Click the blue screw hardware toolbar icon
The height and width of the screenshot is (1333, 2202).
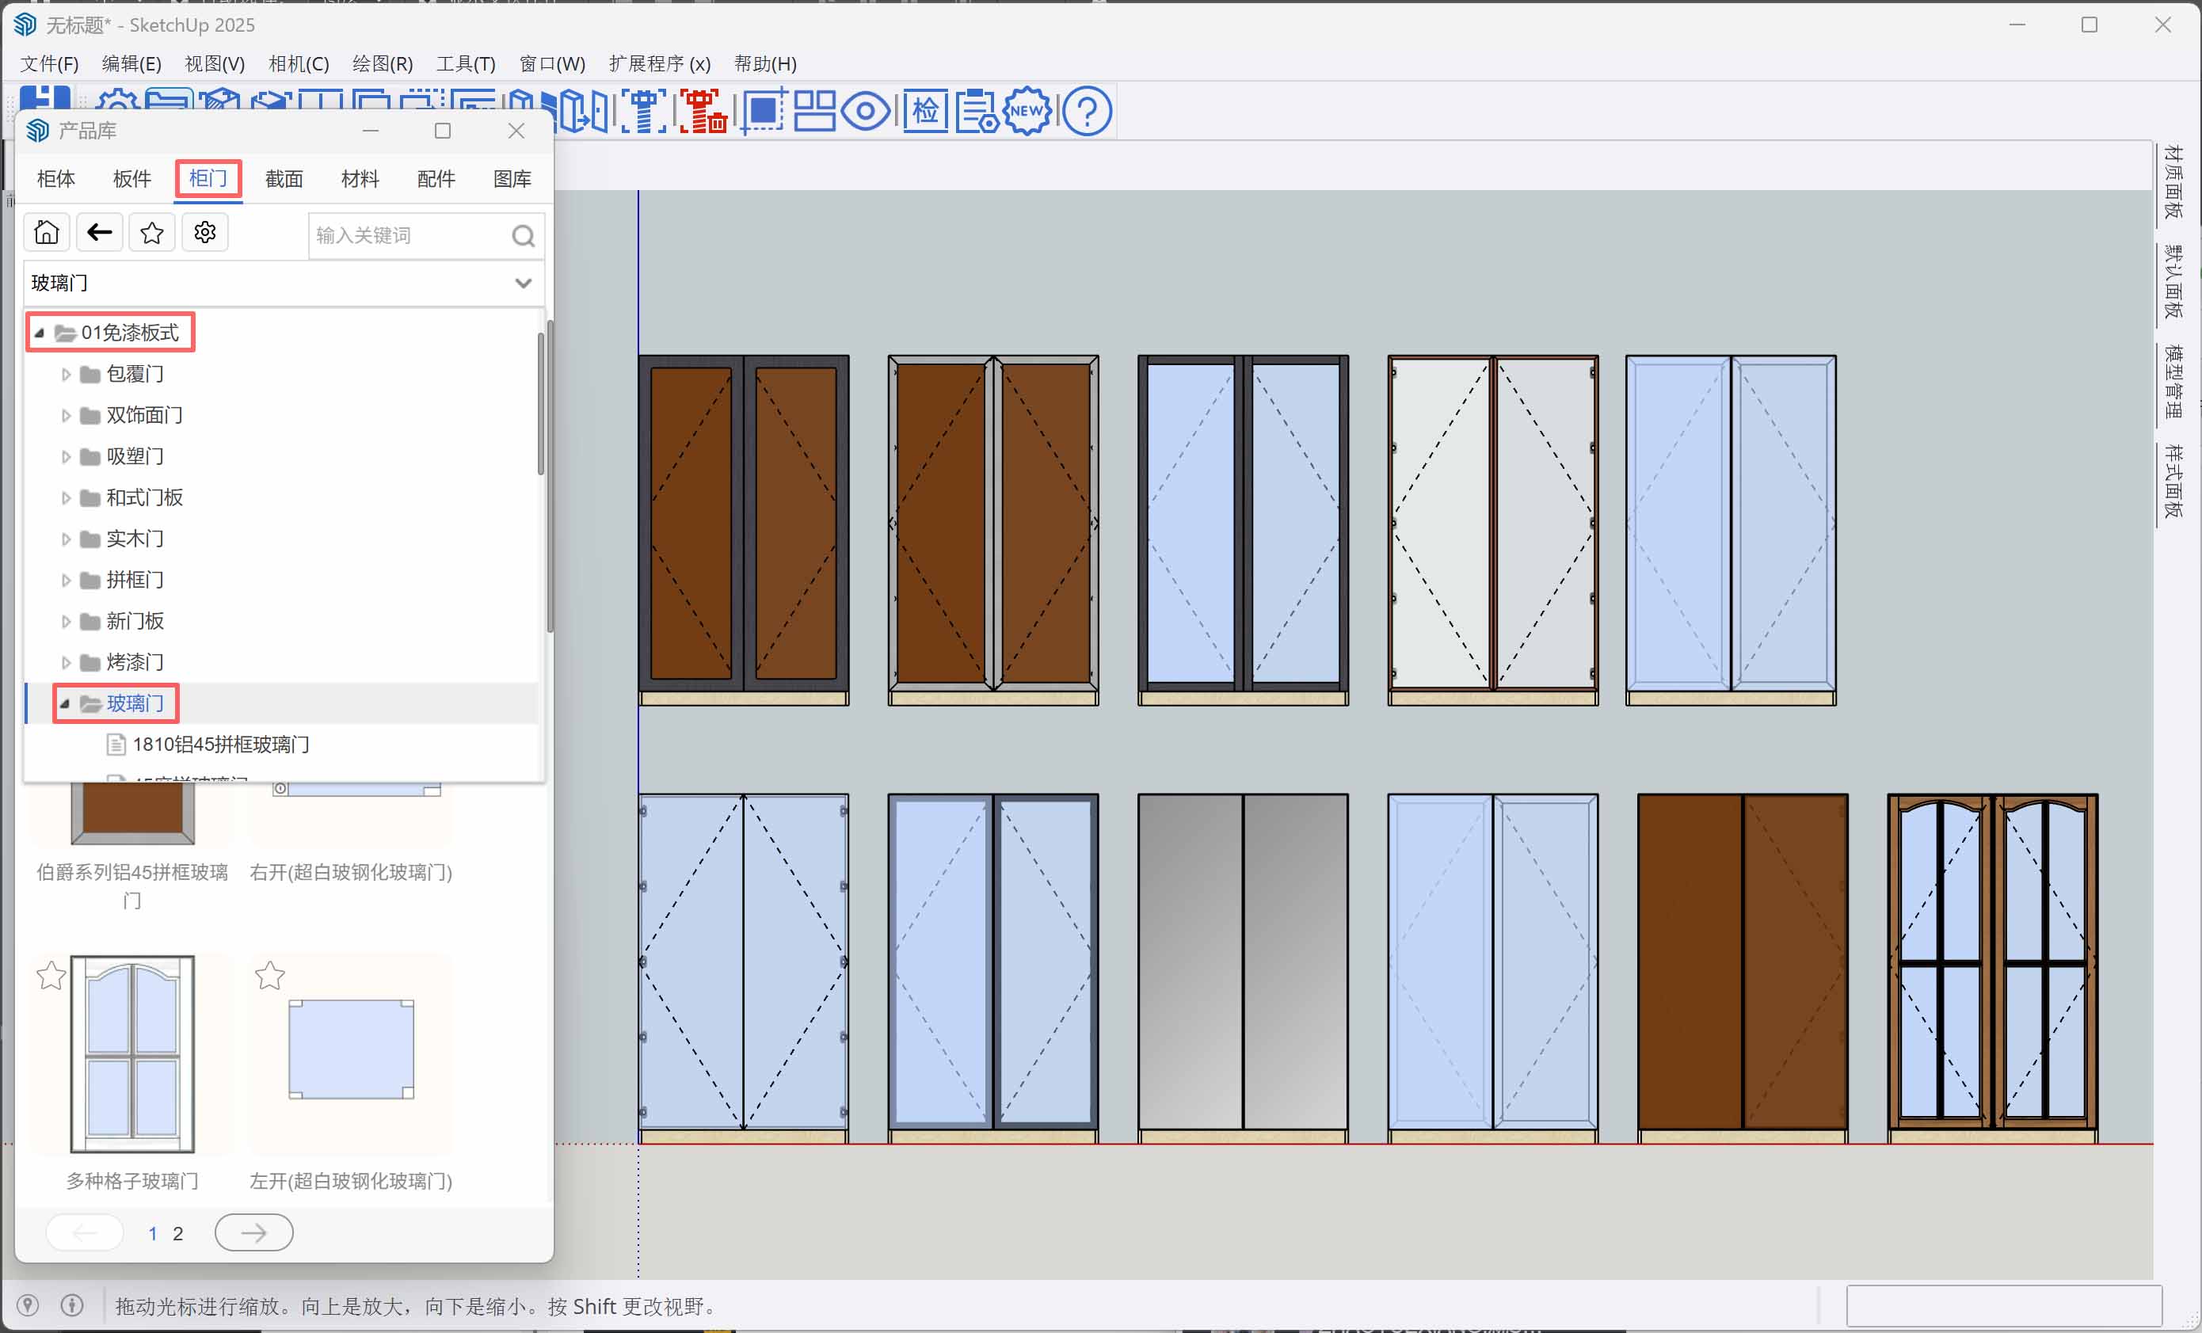(643, 112)
